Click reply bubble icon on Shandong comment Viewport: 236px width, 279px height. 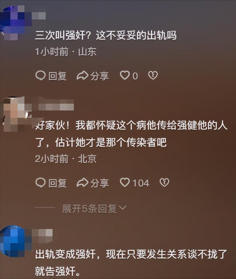41,76
